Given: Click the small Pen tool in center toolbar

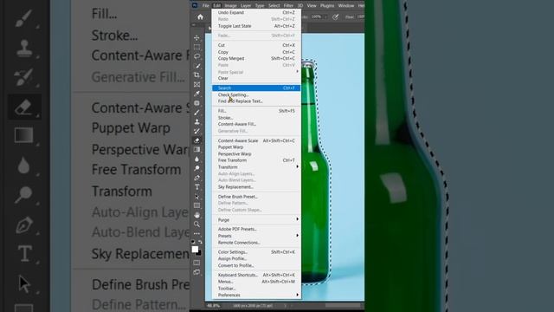Looking at the screenshot, I should point(196,178).
